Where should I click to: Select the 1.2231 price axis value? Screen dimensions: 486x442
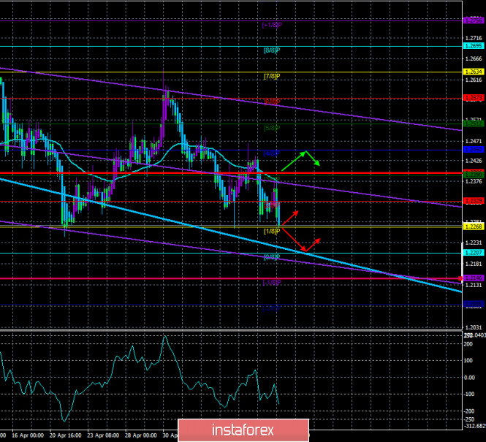click(x=474, y=243)
